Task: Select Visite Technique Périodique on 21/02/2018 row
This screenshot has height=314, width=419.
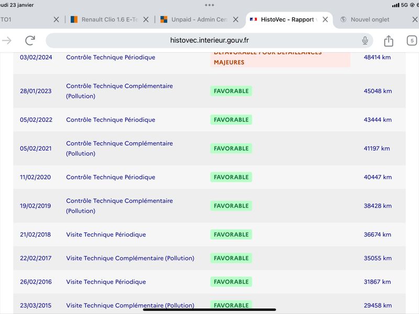Action: coord(106,234)
